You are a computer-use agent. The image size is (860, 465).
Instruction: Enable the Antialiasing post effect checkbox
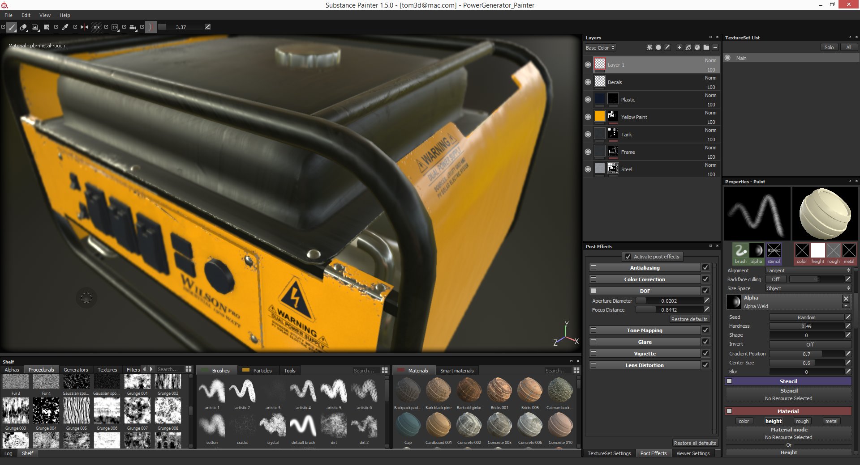click(x=705, y=267)
